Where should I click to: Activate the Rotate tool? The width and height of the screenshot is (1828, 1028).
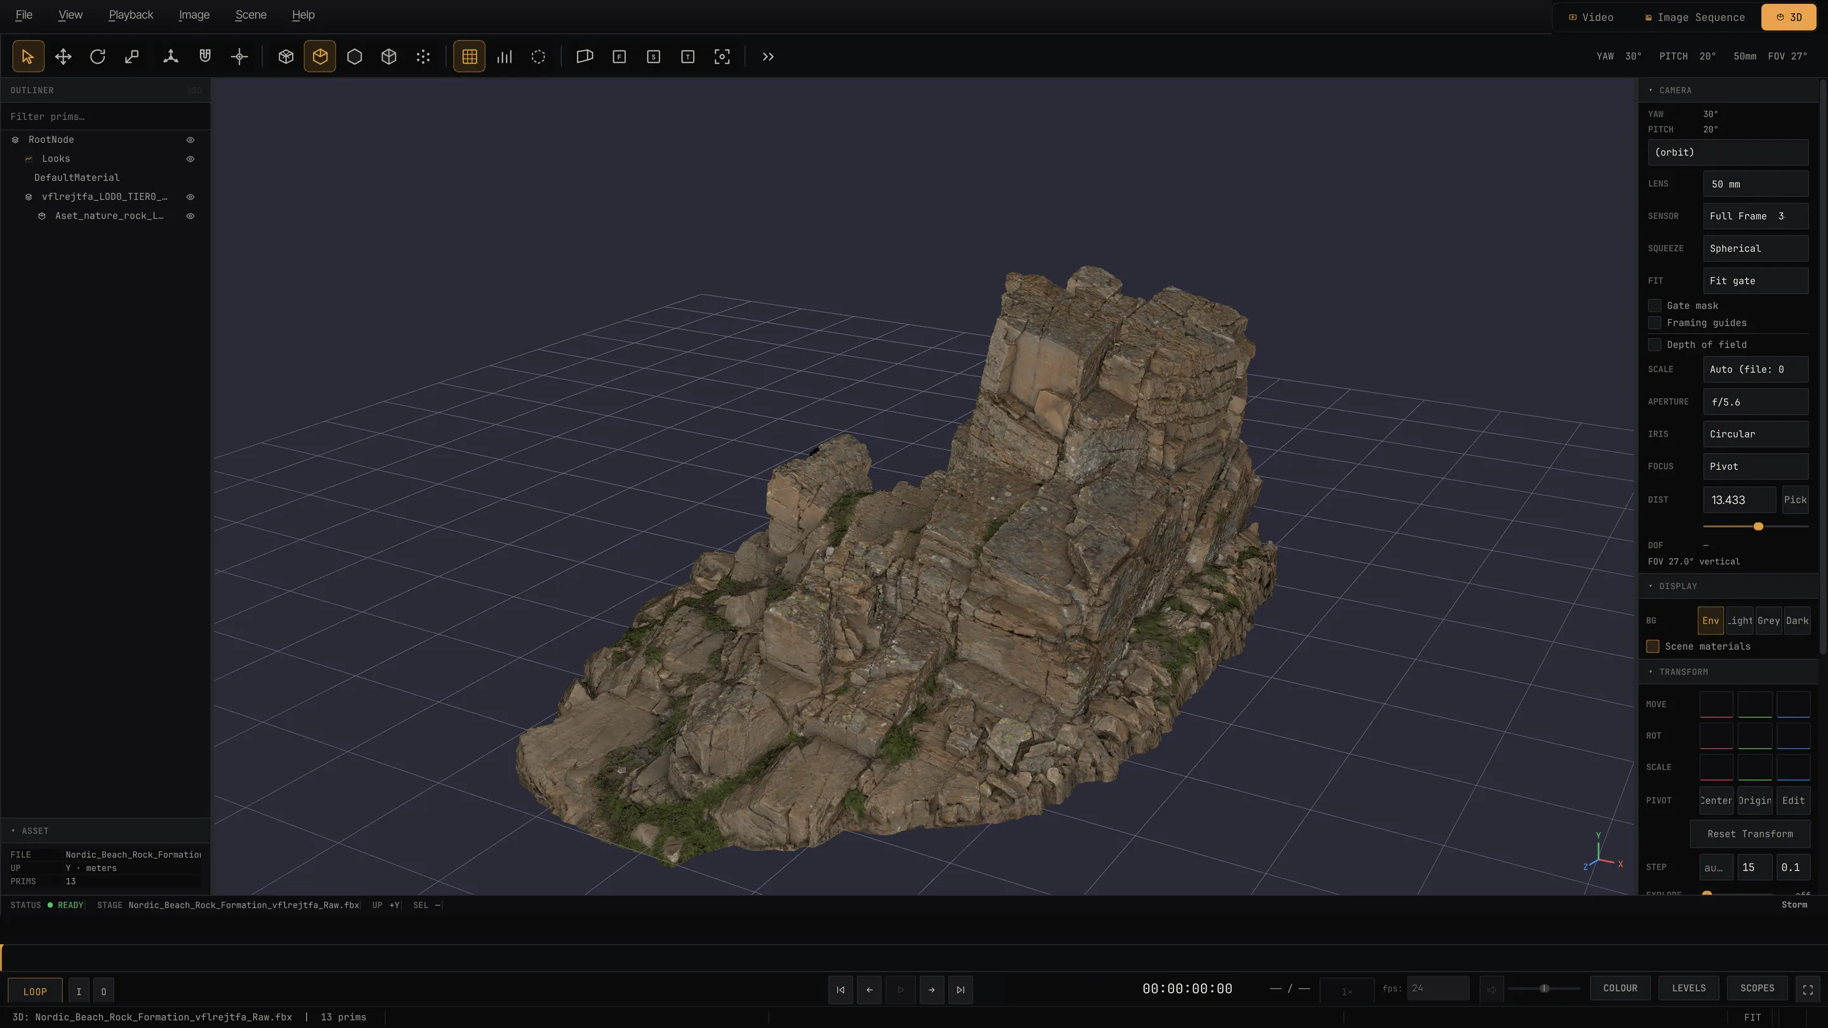point(97,56)
